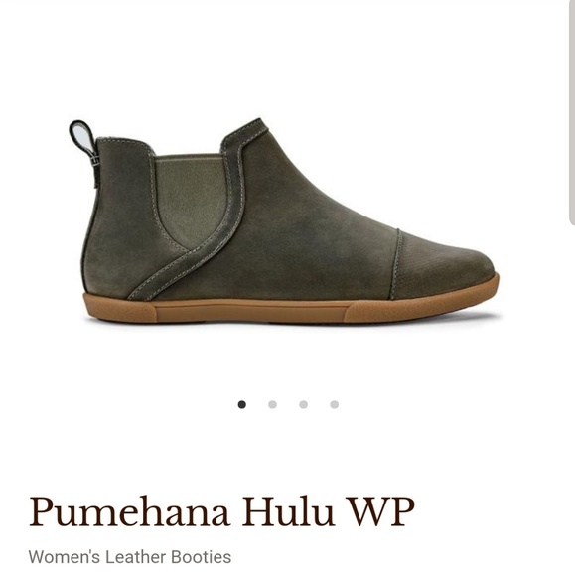
Task: Click the heel pull loop on boot
Action: (x=82, y=136)
